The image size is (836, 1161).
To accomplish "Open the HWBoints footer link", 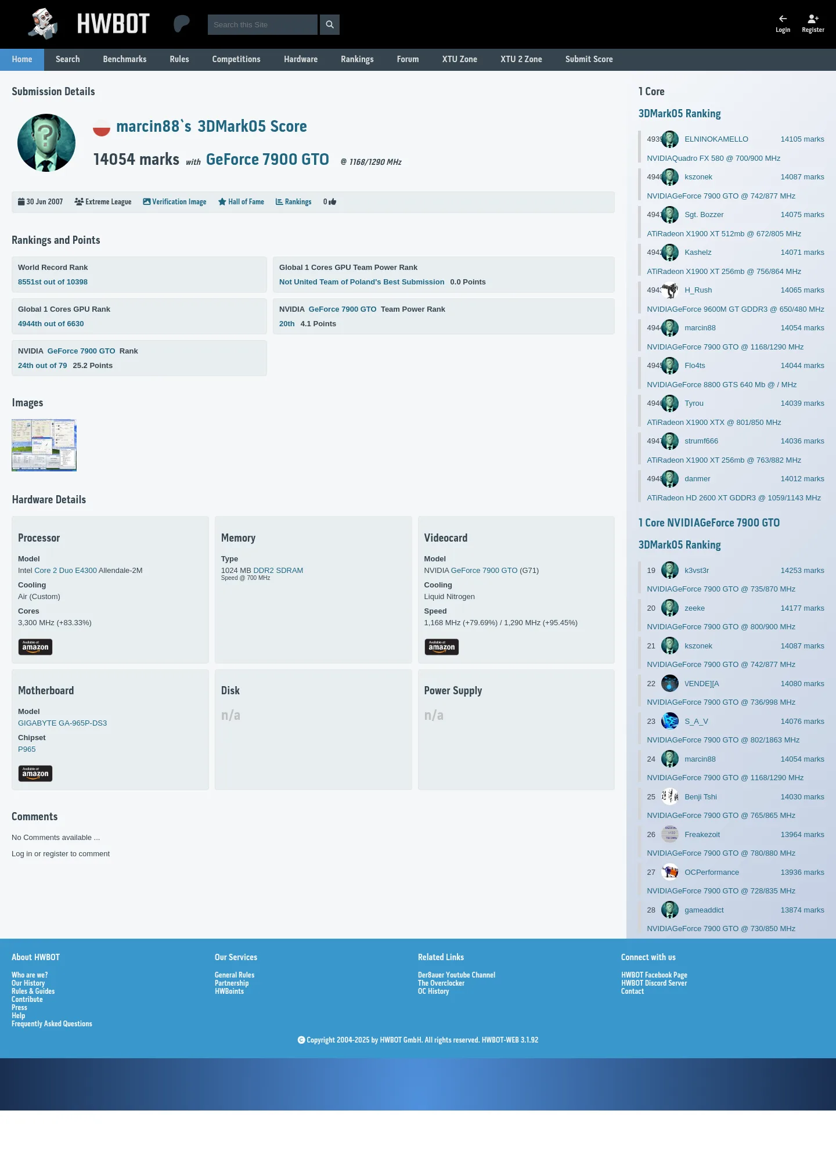I will click(229, 991).
